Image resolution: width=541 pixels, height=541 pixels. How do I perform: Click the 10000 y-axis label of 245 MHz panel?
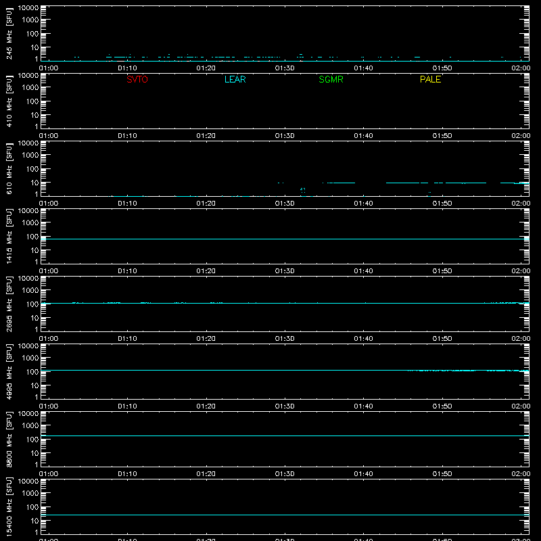coord(28,8)
